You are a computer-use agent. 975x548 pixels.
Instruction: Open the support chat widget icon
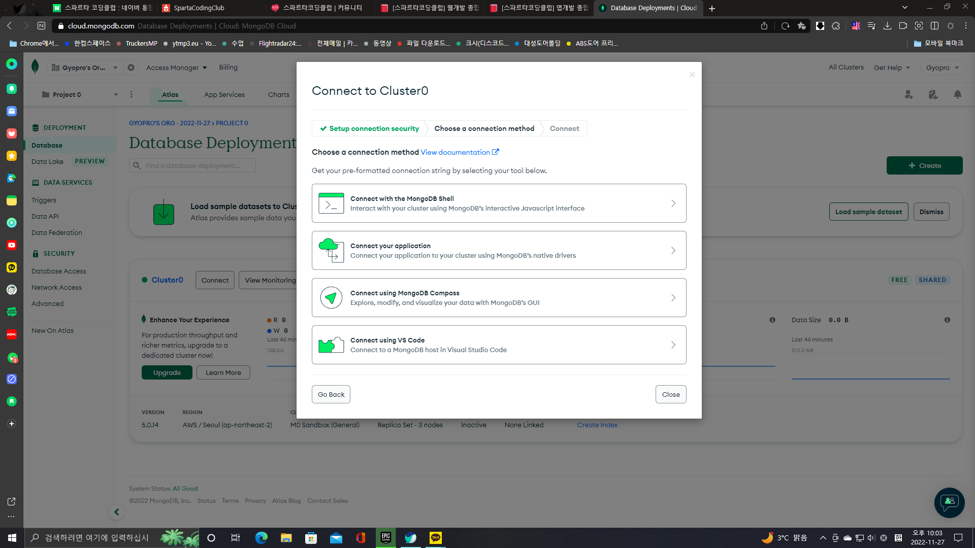[x=949, y=503]
